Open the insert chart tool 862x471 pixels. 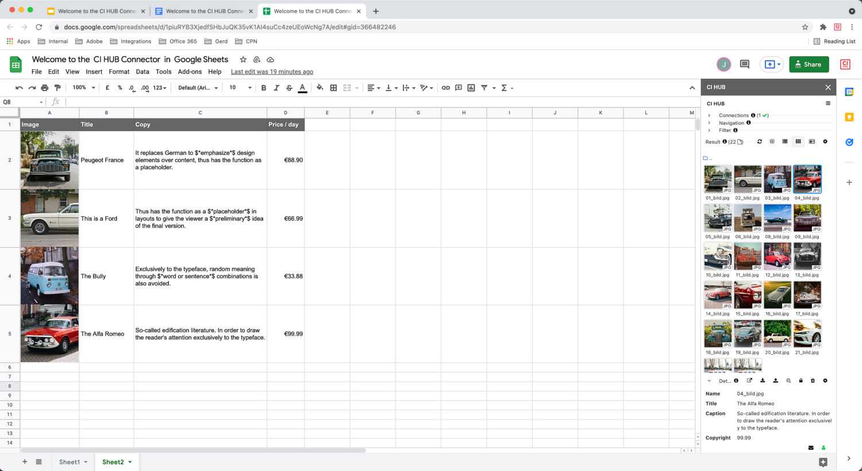[x=471, y=88]
